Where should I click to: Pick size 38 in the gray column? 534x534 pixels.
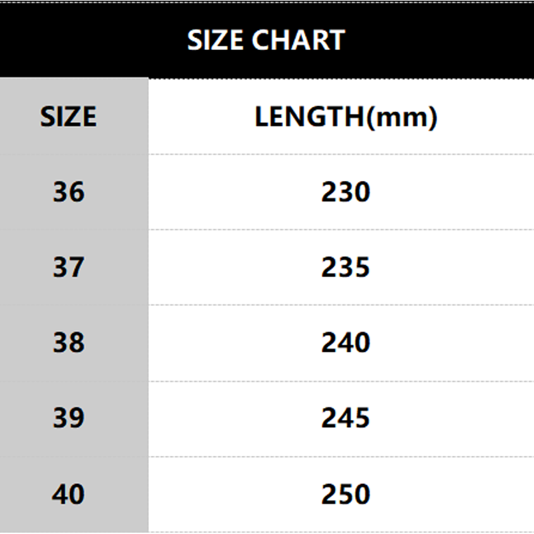[69, 343]
